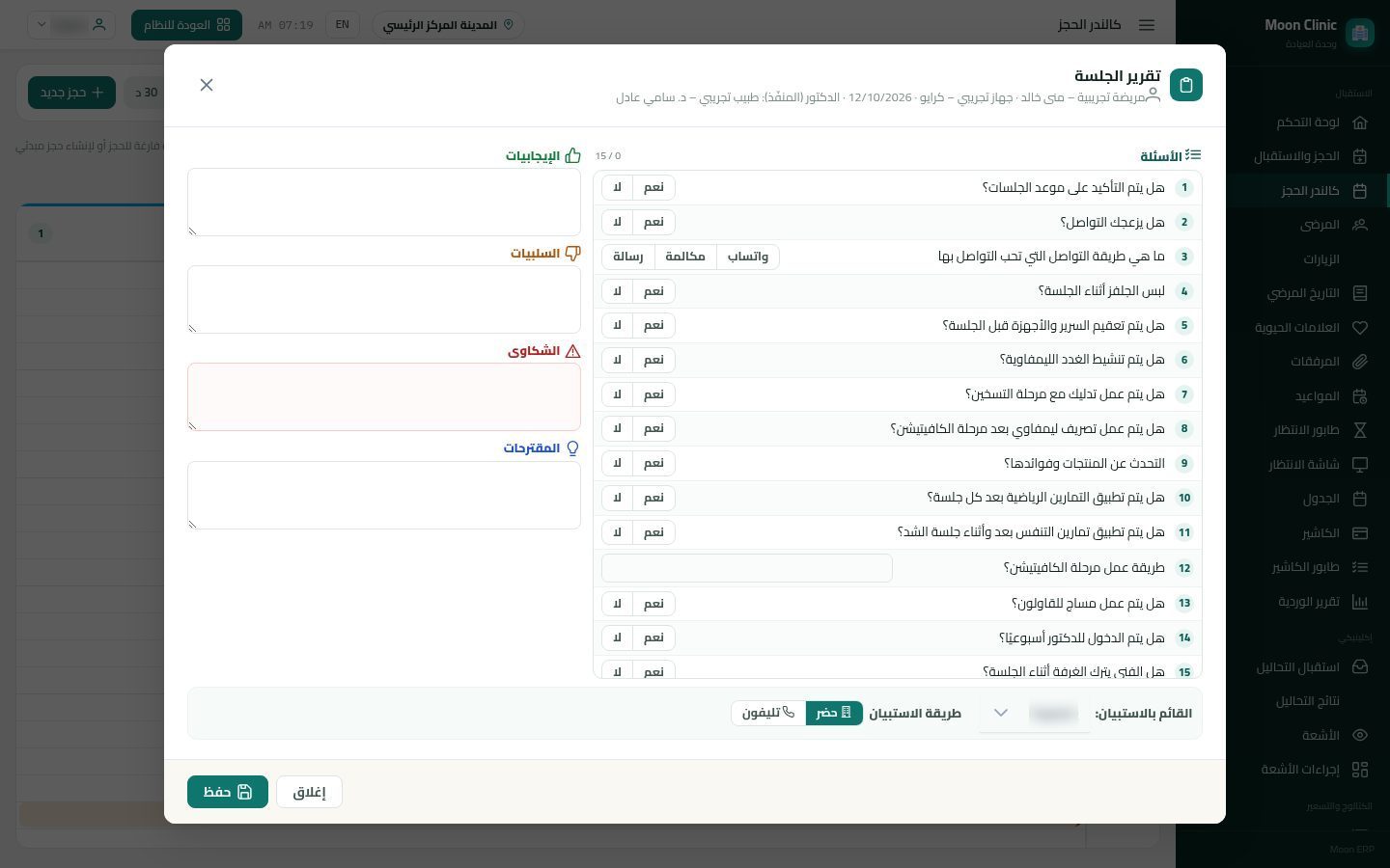Viewport: 1390px width, 868px height.
Task: Open المدينة المركز الرئيسي location selector
Action: point(448,25)
